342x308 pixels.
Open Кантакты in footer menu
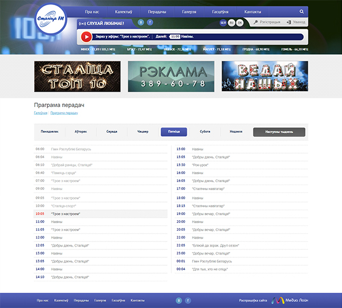(x=137, y=301)
